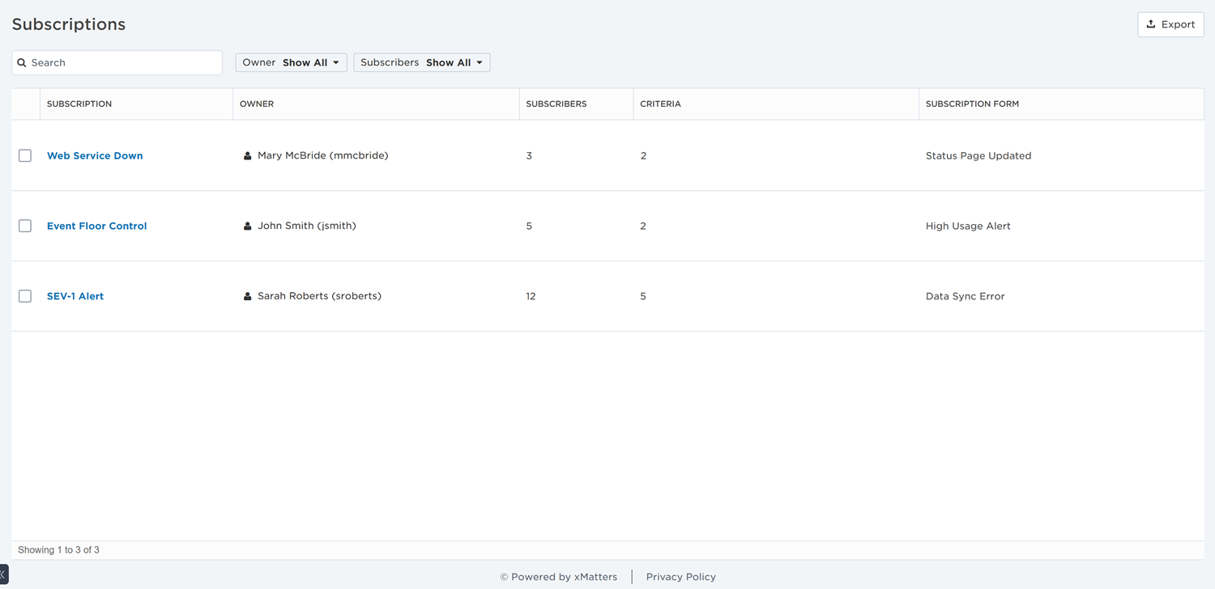Click the upload icon in Export button
Screen dimensions: 1215x589
(x=1151, y=24)
